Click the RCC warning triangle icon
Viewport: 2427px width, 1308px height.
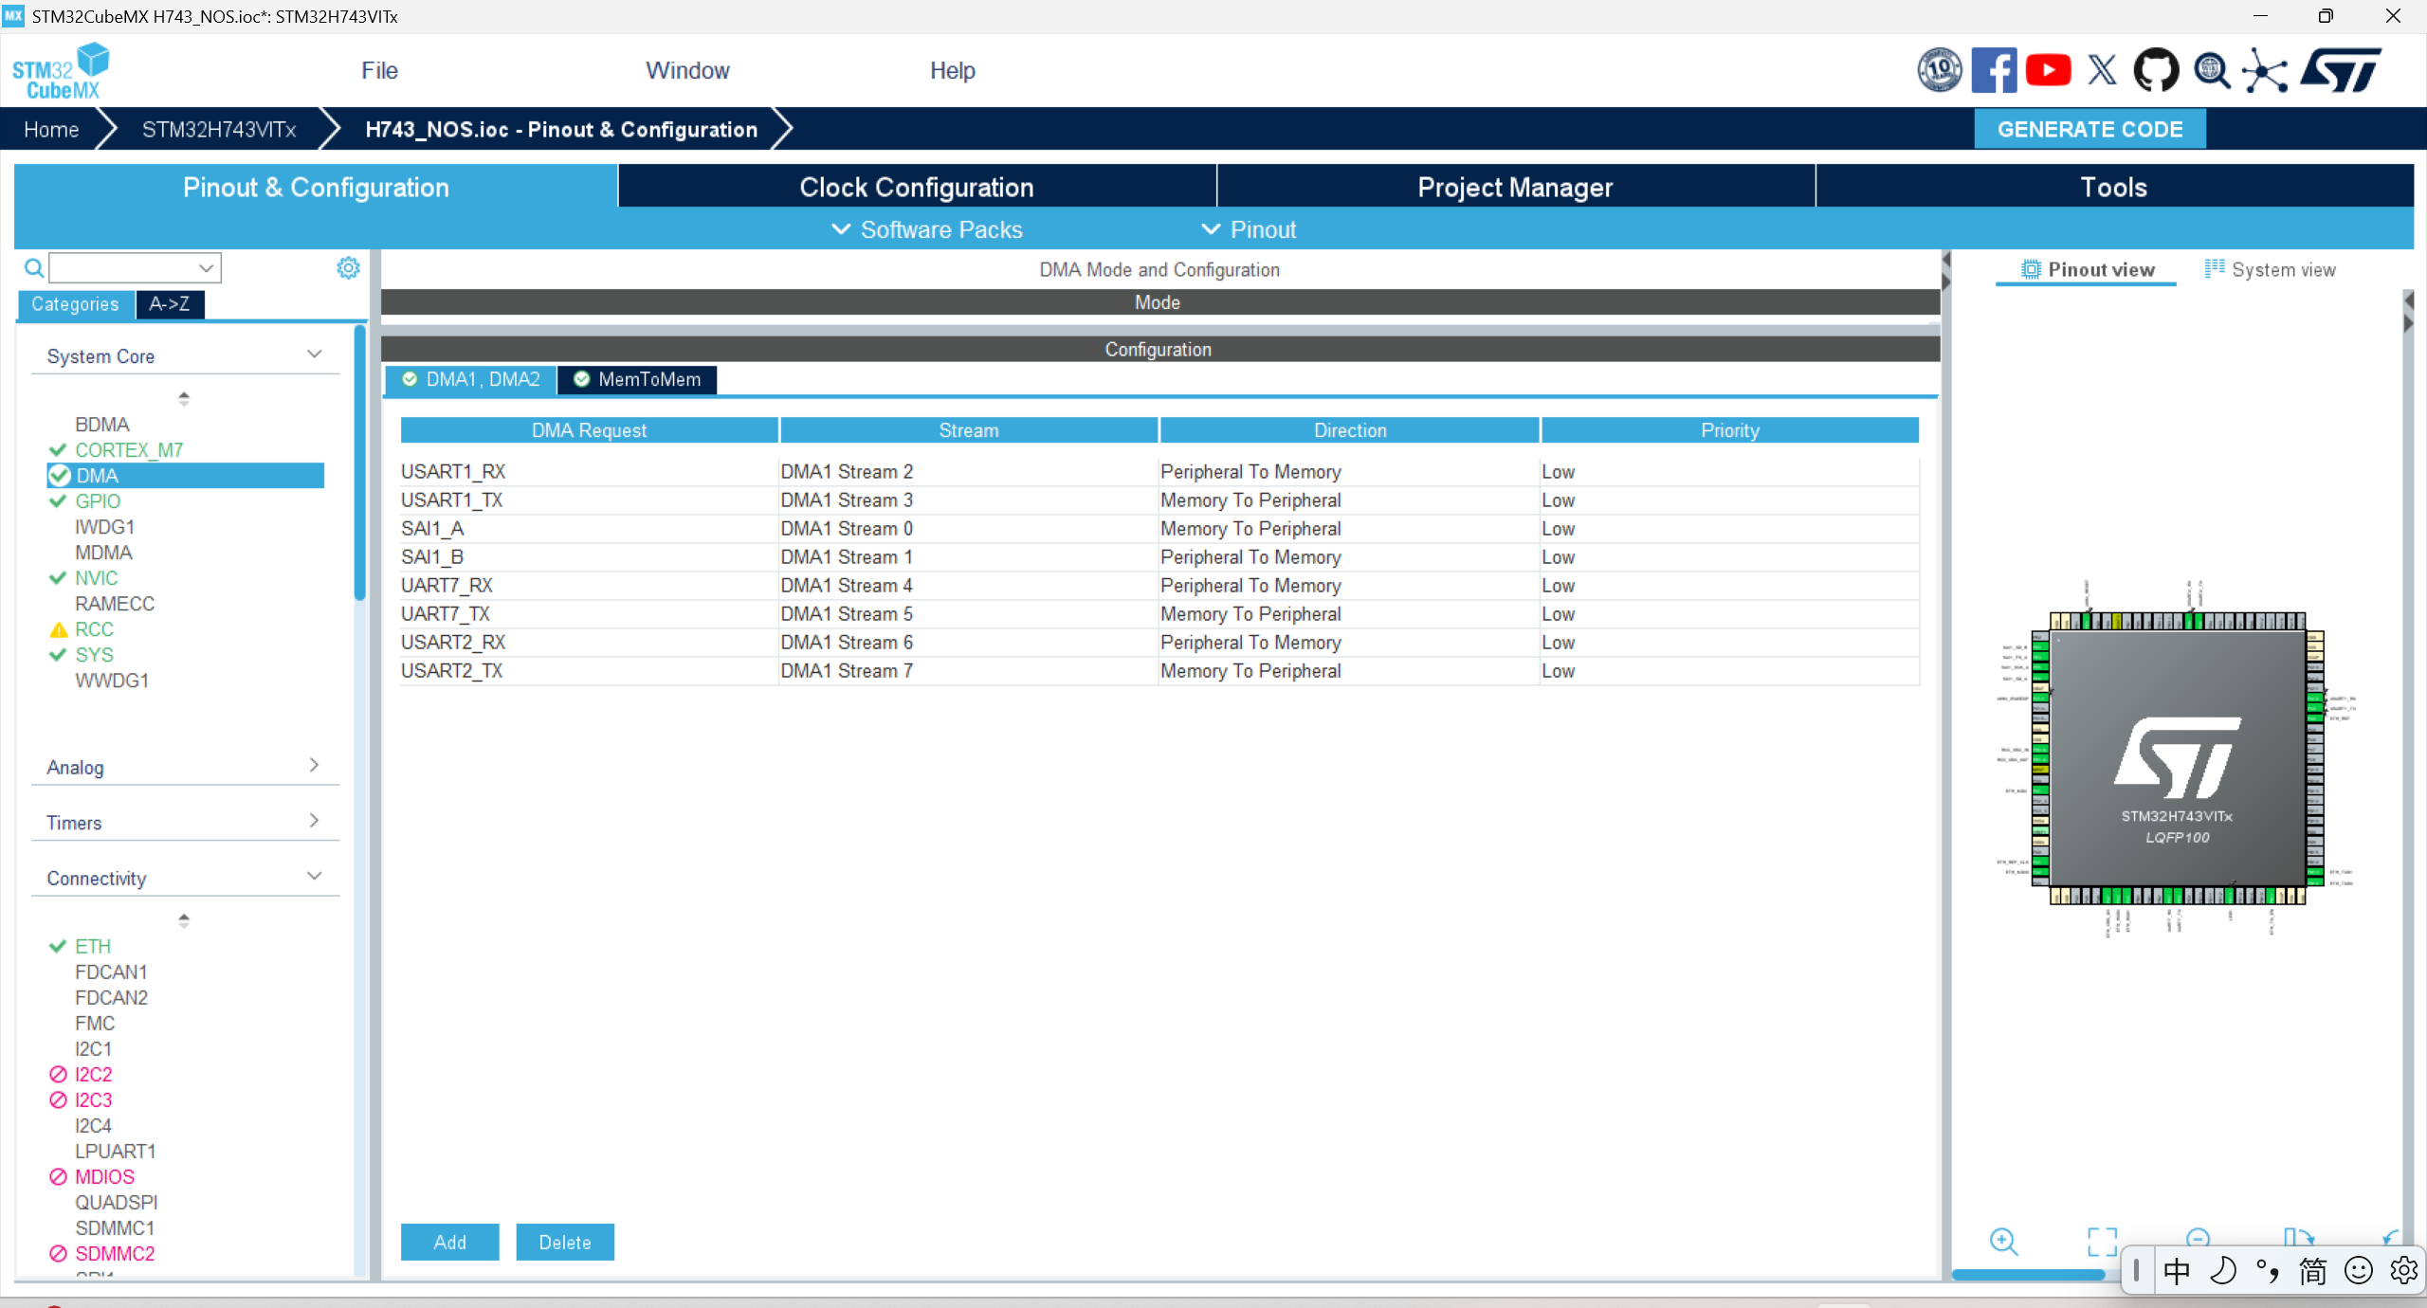(59, 629)
